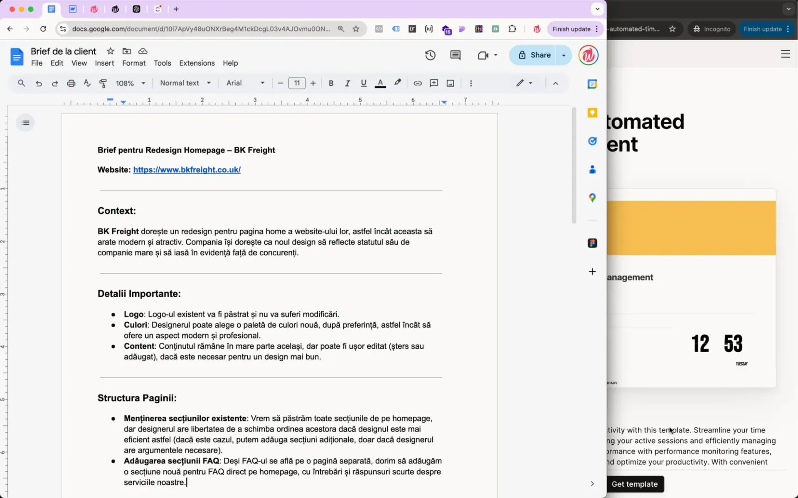
Task: Open the Format menu
Action: tap(134, 63)
